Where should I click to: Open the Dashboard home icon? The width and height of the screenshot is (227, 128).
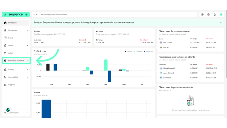5,23
